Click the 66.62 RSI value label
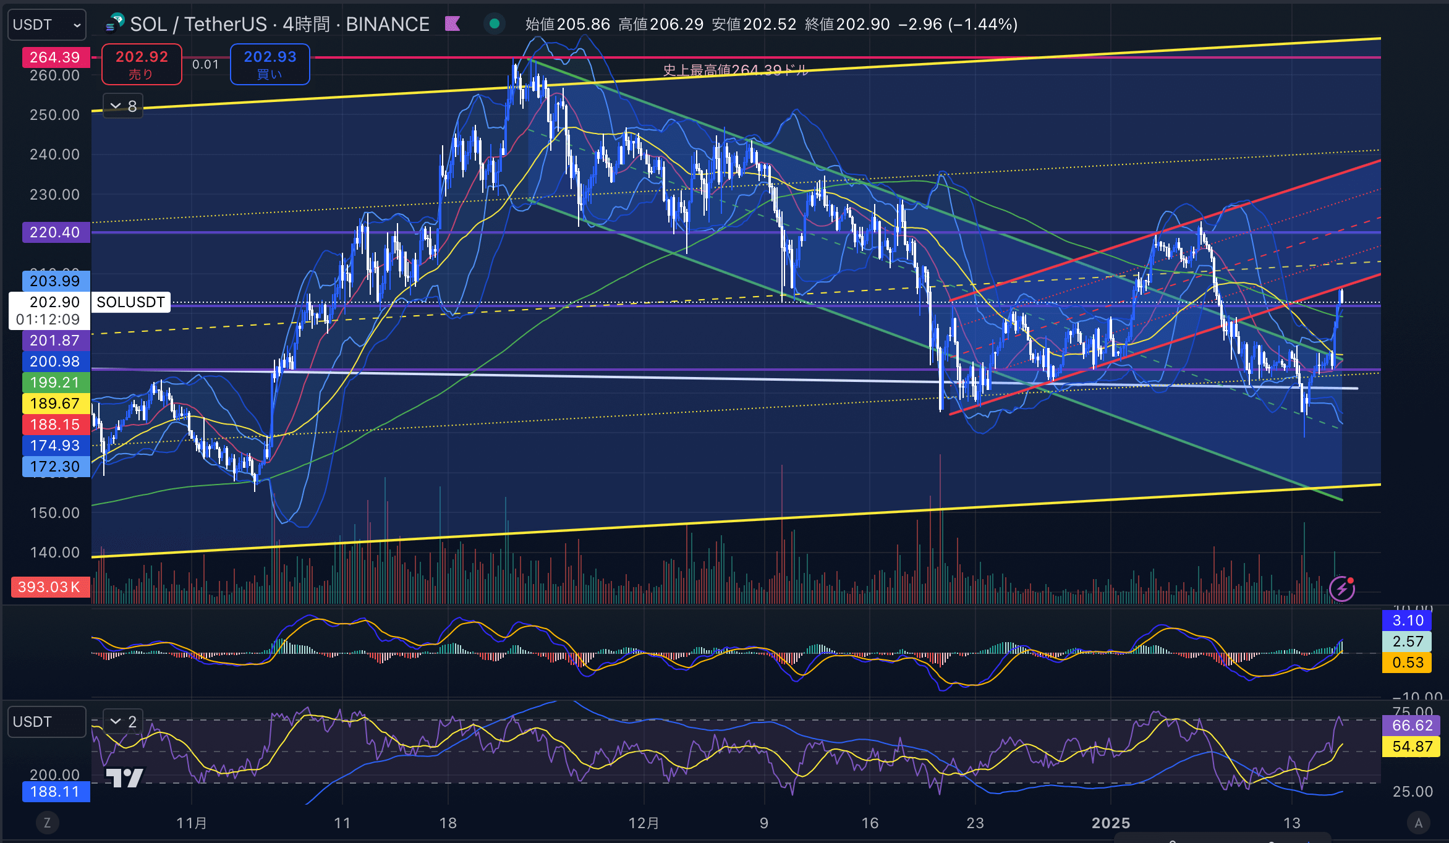1449x843 pixels. point(1412,726)
